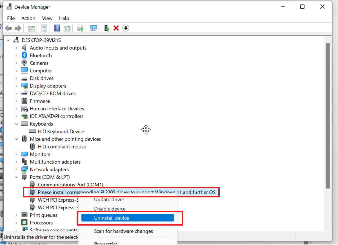Click the Export list toolbar icon
Screen dimensions: 338x245
[67, 28]
